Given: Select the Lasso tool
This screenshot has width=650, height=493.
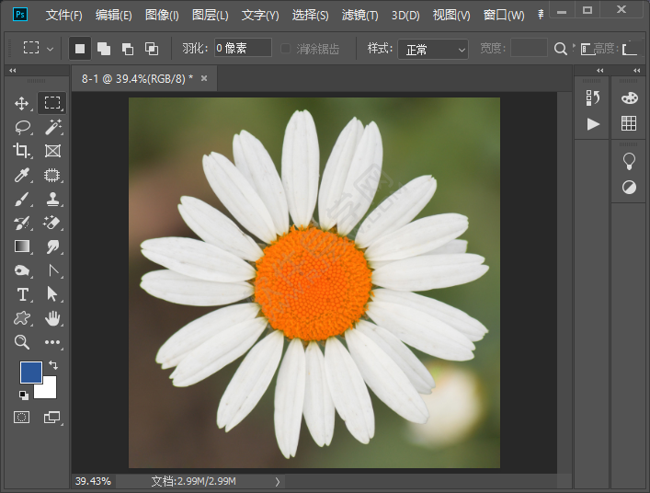Looking at the screenshot, I should click(x=22, y=127).
